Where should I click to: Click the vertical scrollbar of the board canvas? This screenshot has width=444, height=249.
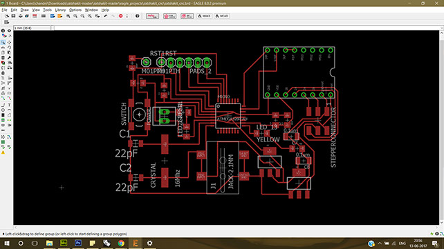[441, 128]
